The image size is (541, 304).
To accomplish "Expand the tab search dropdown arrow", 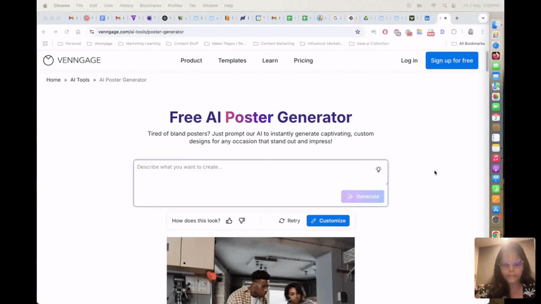I will coord(483,18).
